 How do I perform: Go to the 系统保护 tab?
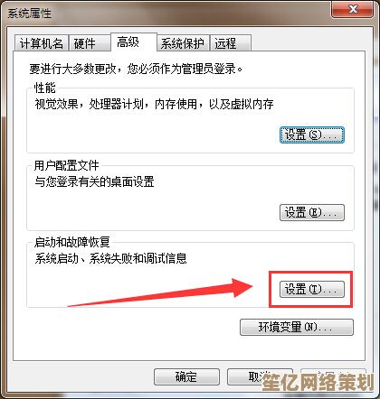tap(183, 43)
